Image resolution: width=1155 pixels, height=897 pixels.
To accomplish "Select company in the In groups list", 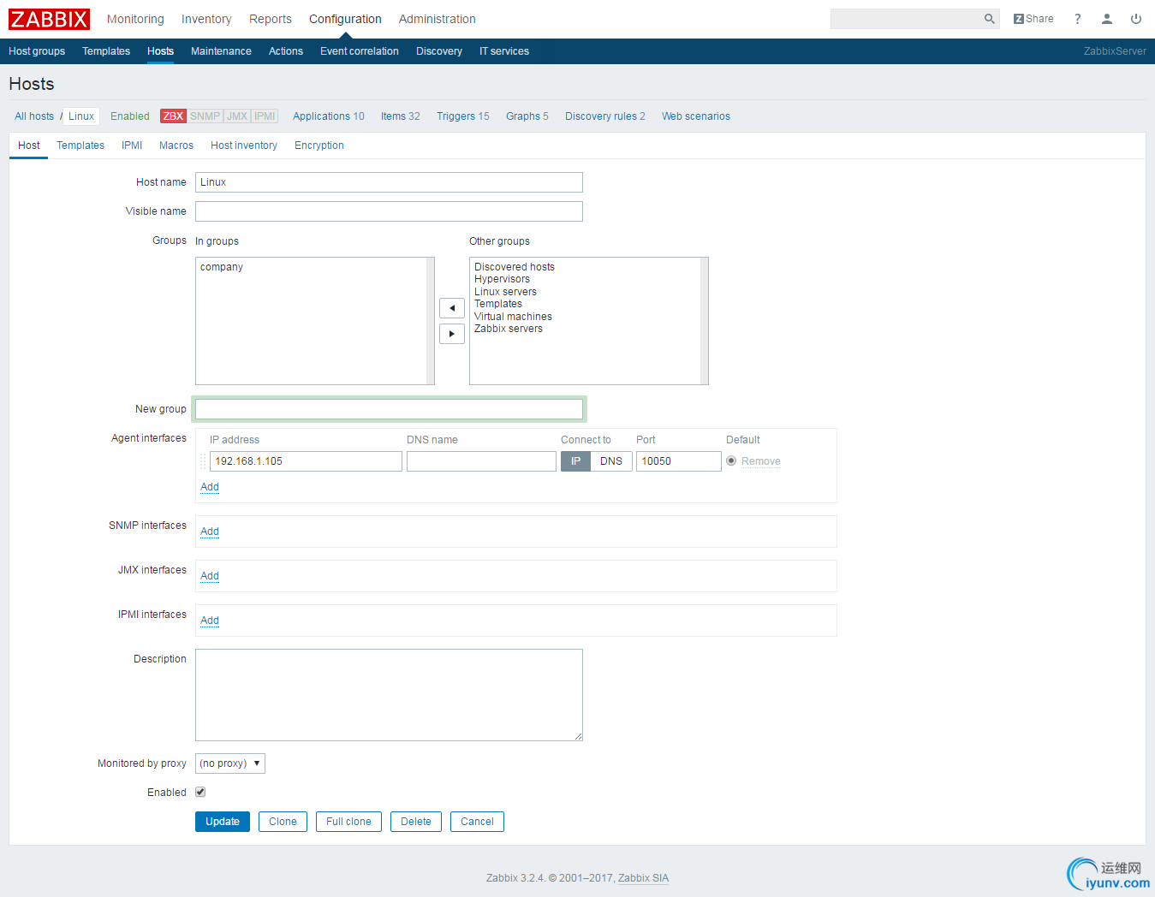I will click(222, 267).
